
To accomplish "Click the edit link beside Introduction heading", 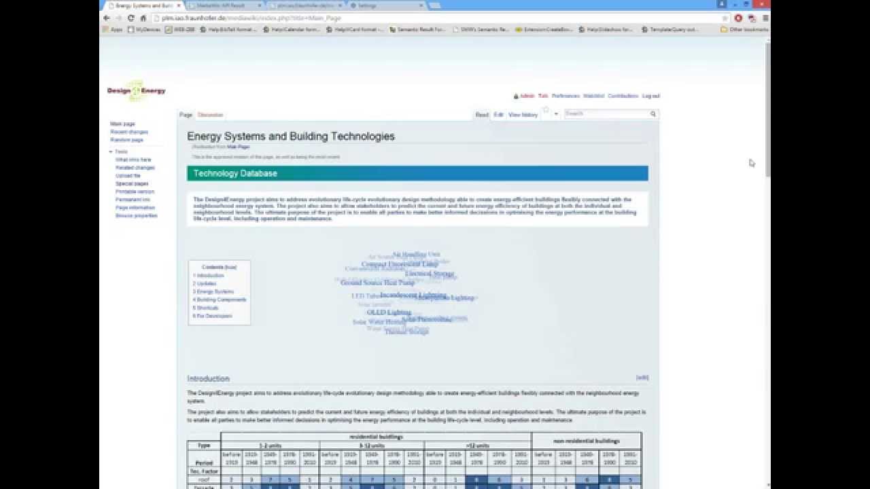I will coord(642,378).
